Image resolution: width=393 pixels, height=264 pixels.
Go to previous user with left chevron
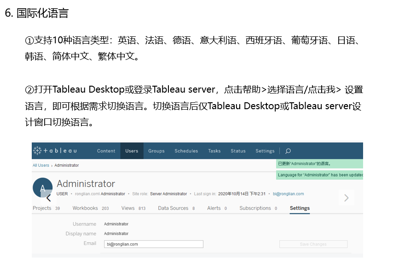click(x=49, y=198)
